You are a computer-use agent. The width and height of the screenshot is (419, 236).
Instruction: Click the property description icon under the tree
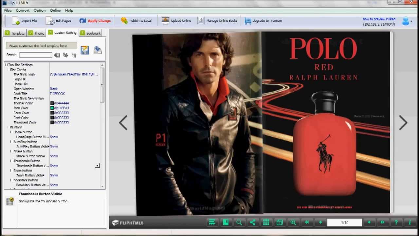(10, 201)
